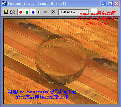Maximize the Perspective frame window
This screenshot has height=107, width=121.
(110, 4)
